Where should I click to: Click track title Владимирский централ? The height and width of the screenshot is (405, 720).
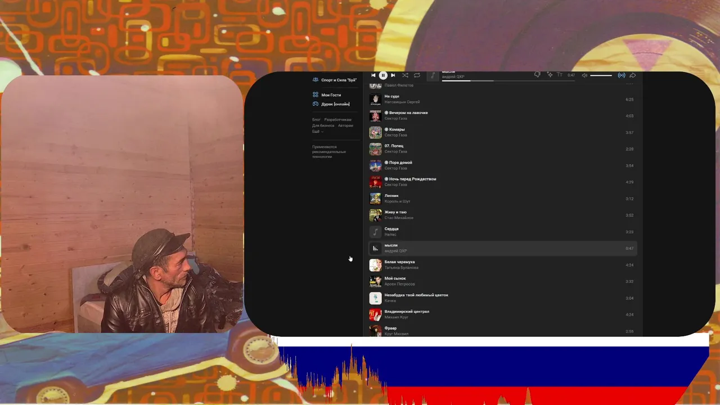click(x=407, y=312)
